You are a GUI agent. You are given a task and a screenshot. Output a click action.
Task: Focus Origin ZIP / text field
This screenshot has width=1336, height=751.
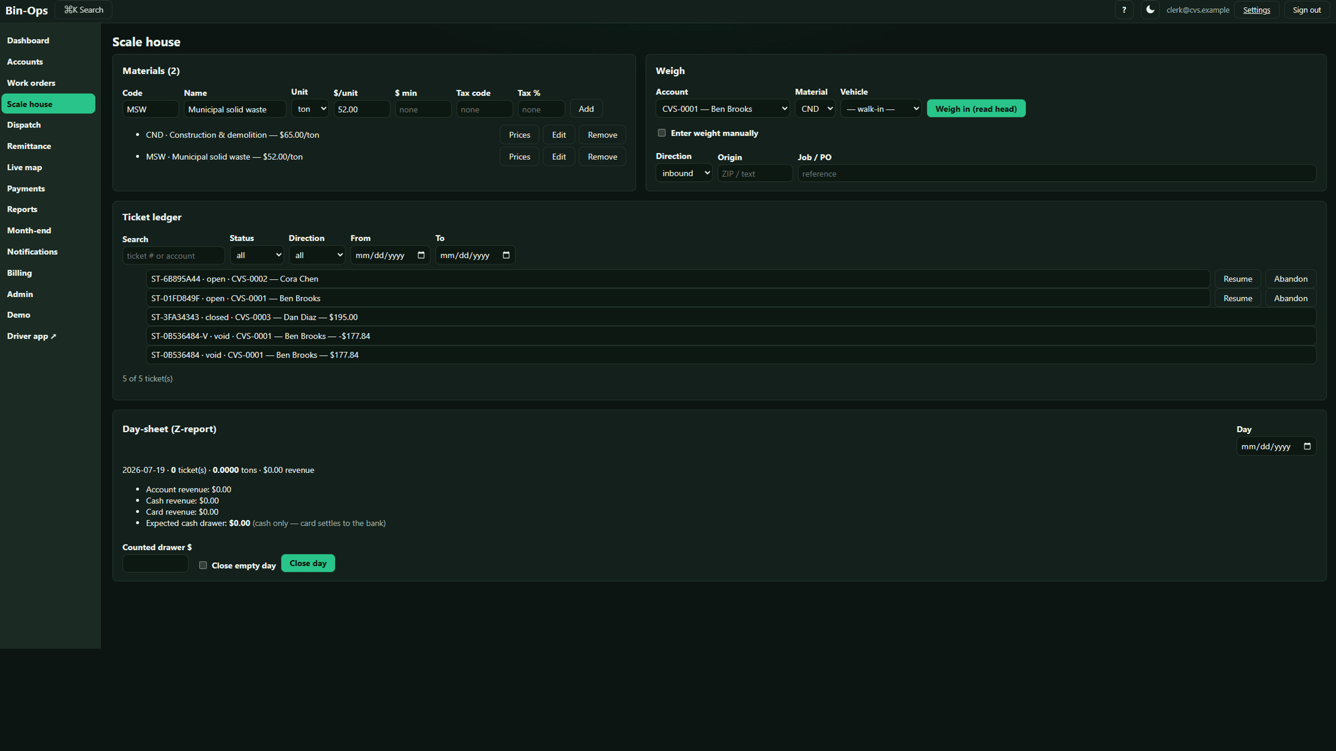(755, 174)
